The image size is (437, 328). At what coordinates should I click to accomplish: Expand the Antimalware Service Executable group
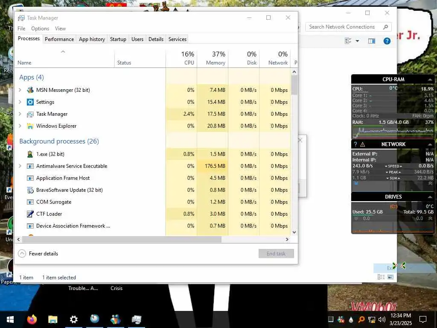(x=20, y=166)
